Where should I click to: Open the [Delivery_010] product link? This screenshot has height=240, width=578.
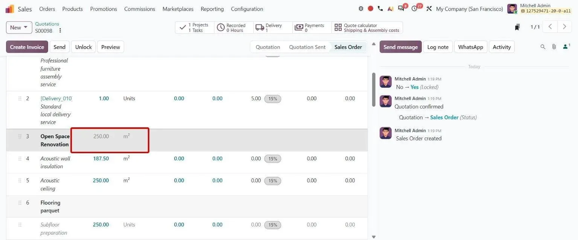pyautogui.click(x=56, y=98)
